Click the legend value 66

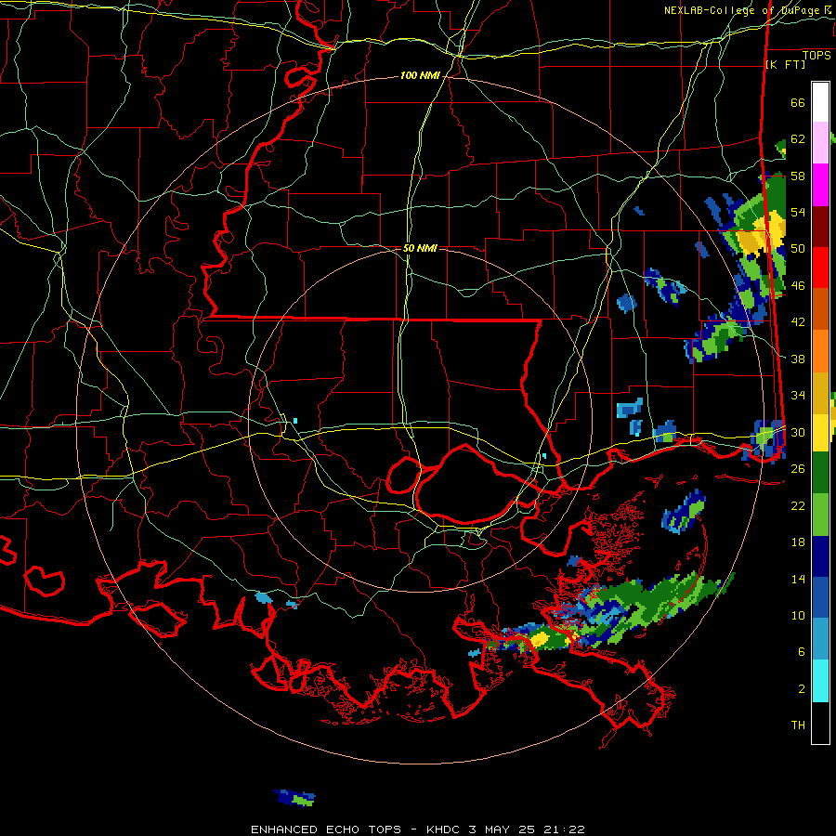[798, 102]
